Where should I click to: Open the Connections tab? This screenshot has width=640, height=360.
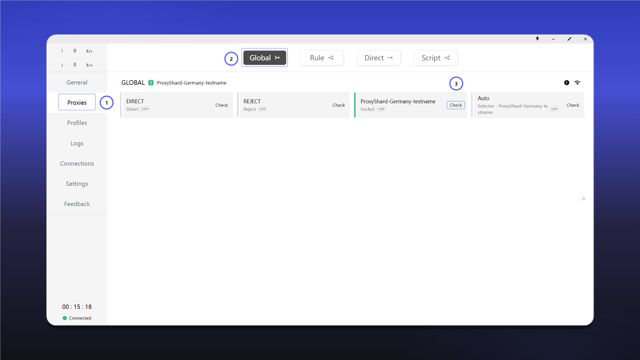pos(77,163)
